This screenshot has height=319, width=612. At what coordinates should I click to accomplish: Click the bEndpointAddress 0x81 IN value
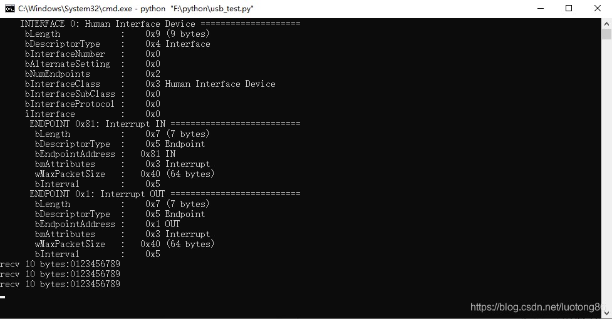(158, 154)
